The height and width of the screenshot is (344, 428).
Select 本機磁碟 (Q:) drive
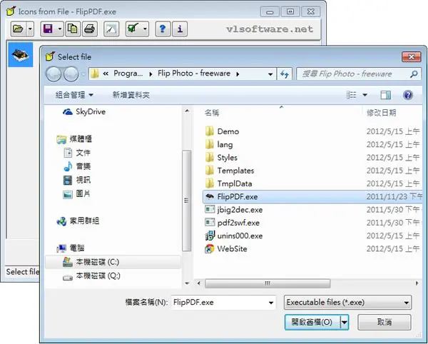pyautogui.click(x=91, y=275)
